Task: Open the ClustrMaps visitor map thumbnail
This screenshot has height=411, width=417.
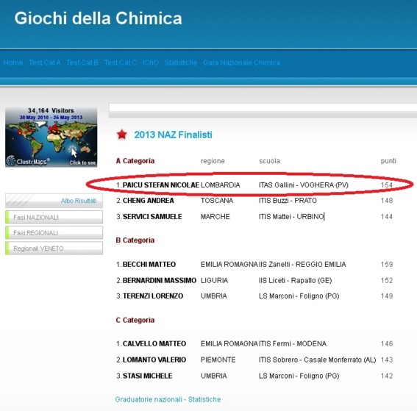Action: tap(51, 137)
